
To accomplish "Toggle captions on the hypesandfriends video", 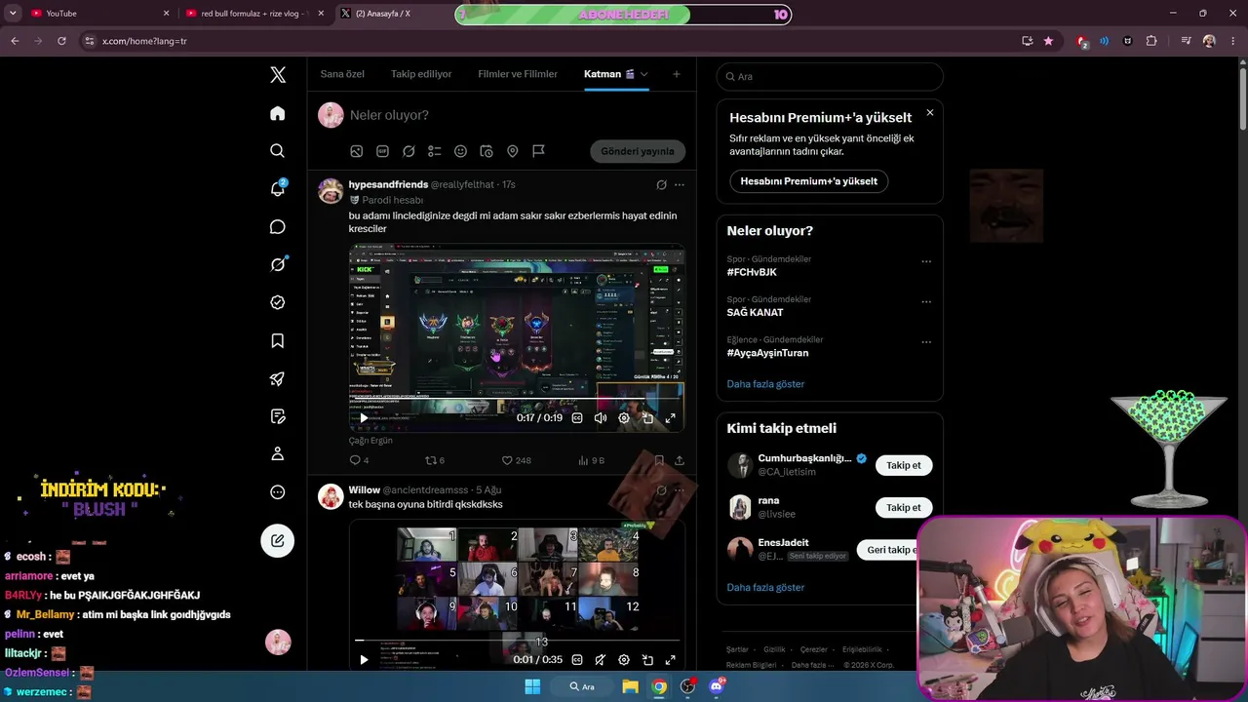I will 577,418.
